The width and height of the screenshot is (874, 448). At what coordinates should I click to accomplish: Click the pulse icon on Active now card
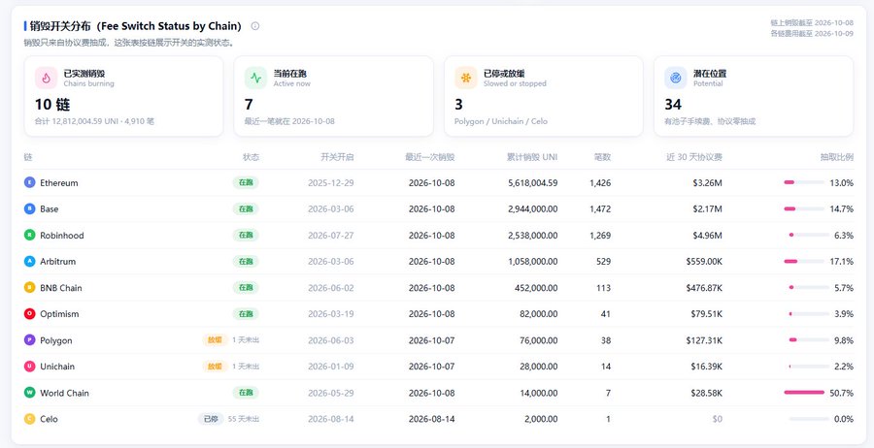click(255, 78)
